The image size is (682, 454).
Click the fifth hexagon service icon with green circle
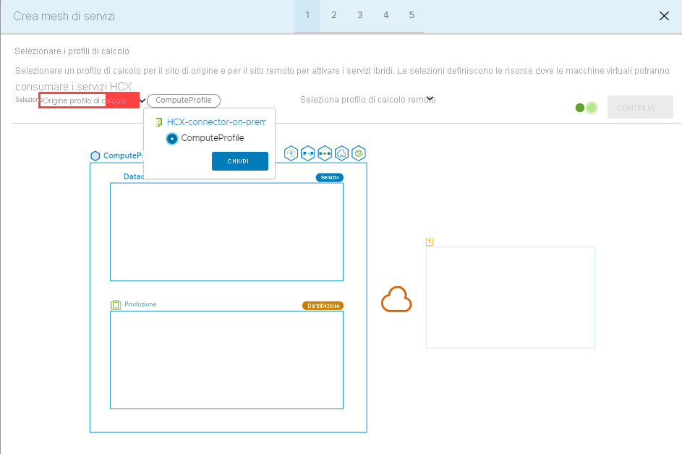[x=359, y=153]
